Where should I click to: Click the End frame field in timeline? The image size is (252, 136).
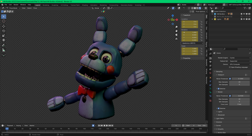click(x=202, y=125)
